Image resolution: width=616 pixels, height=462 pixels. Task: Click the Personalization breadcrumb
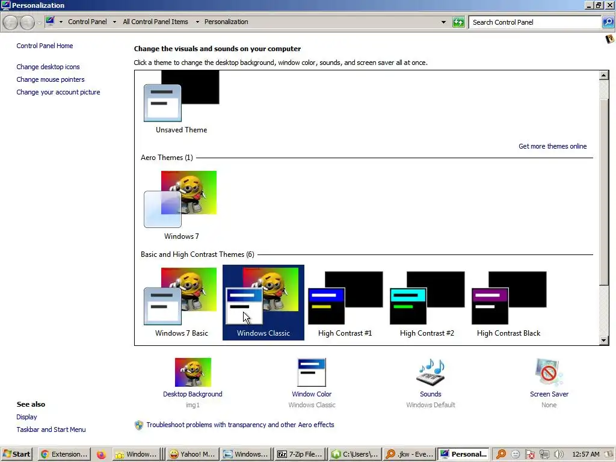point(226,22)
